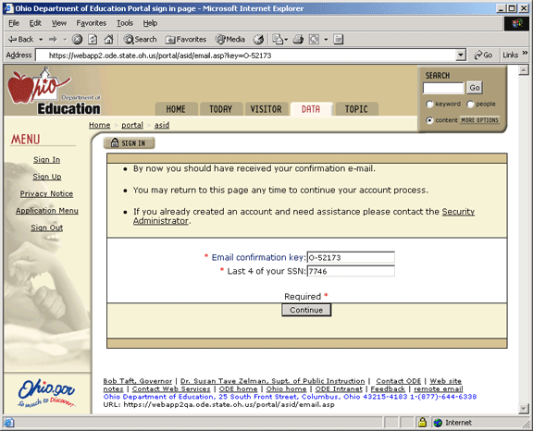Click the Home house icon
This screenshot has height=431, width=533.
[108, 40]
